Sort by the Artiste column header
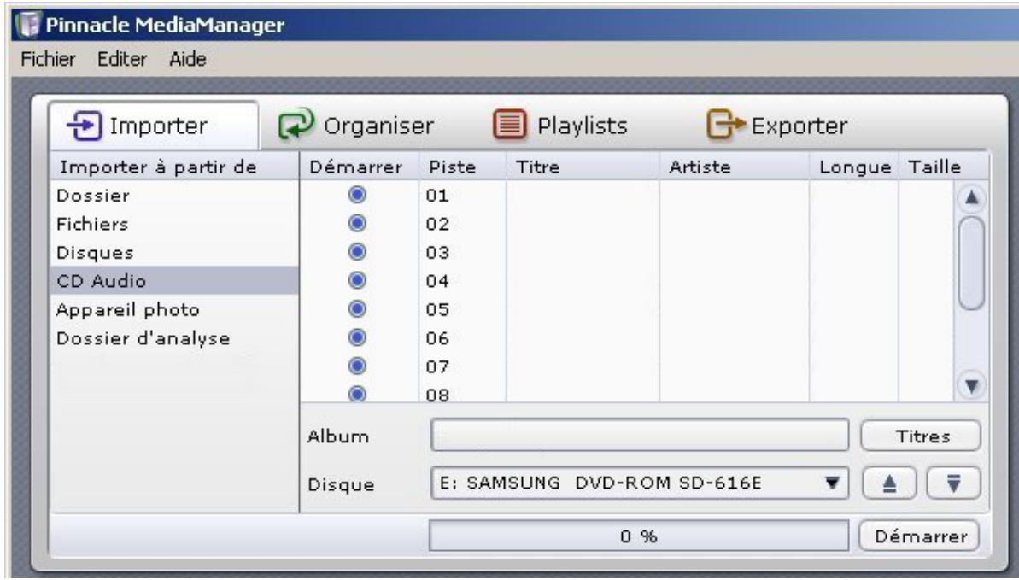1019x580 pixels. [735, 167]
